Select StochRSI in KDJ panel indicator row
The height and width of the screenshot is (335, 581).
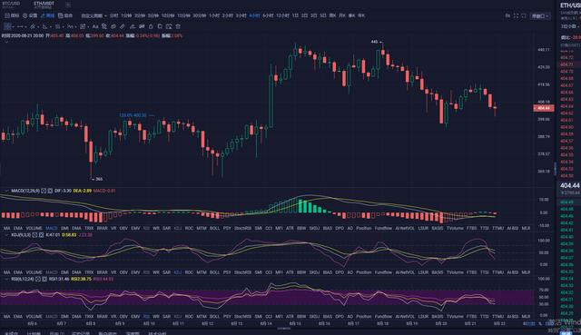tap(242, 272)
